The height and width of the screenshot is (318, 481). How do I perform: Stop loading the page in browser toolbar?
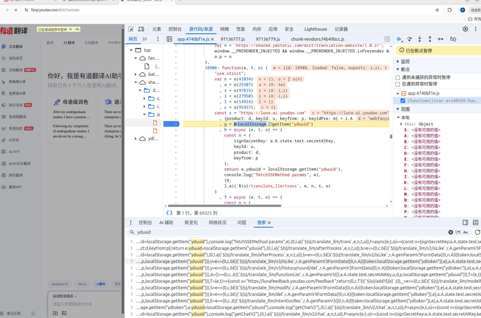(x=16, y=10)
